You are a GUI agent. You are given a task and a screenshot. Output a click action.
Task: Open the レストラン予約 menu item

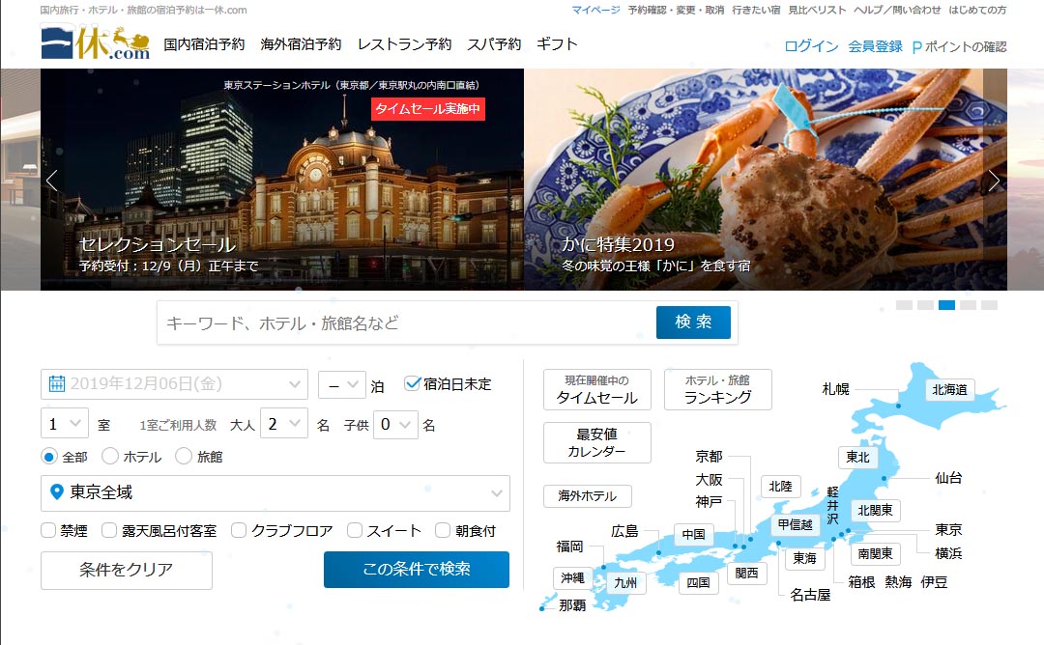pos(404,44)
